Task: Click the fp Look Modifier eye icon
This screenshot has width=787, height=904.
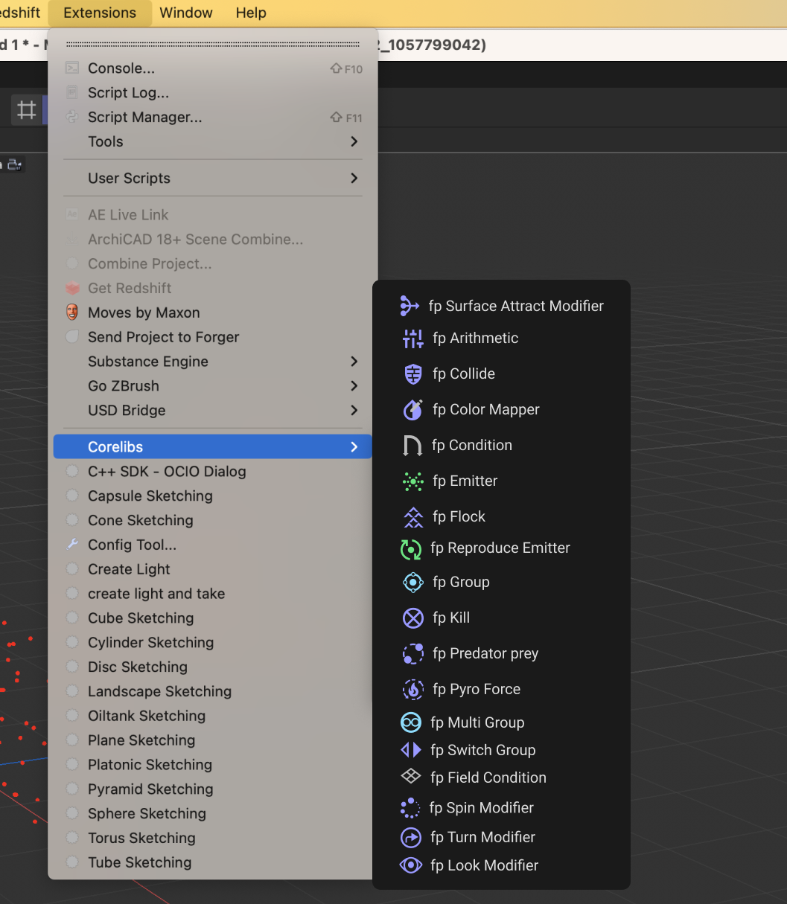Action: 411,865
